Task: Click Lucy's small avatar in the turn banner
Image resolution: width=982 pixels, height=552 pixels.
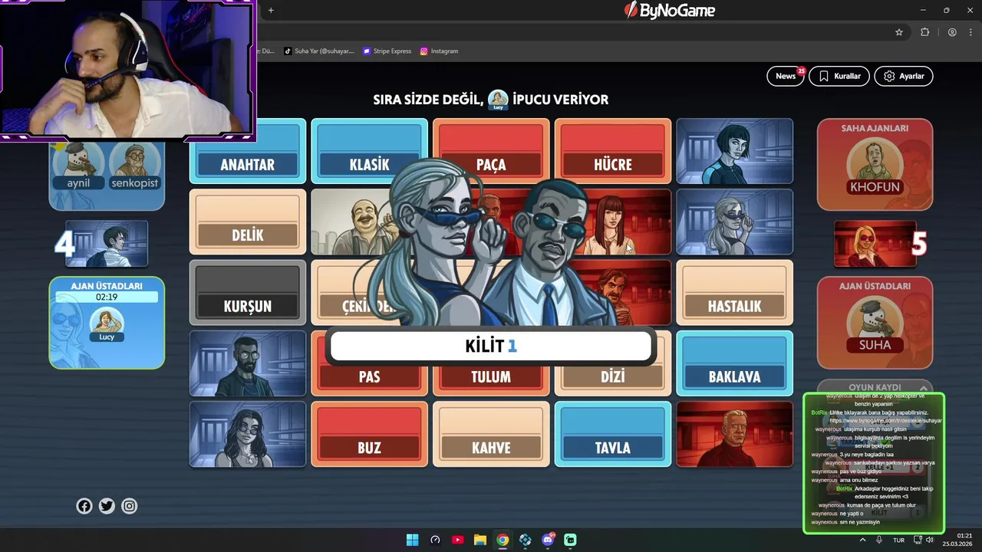Action: [x=499, y=100]
